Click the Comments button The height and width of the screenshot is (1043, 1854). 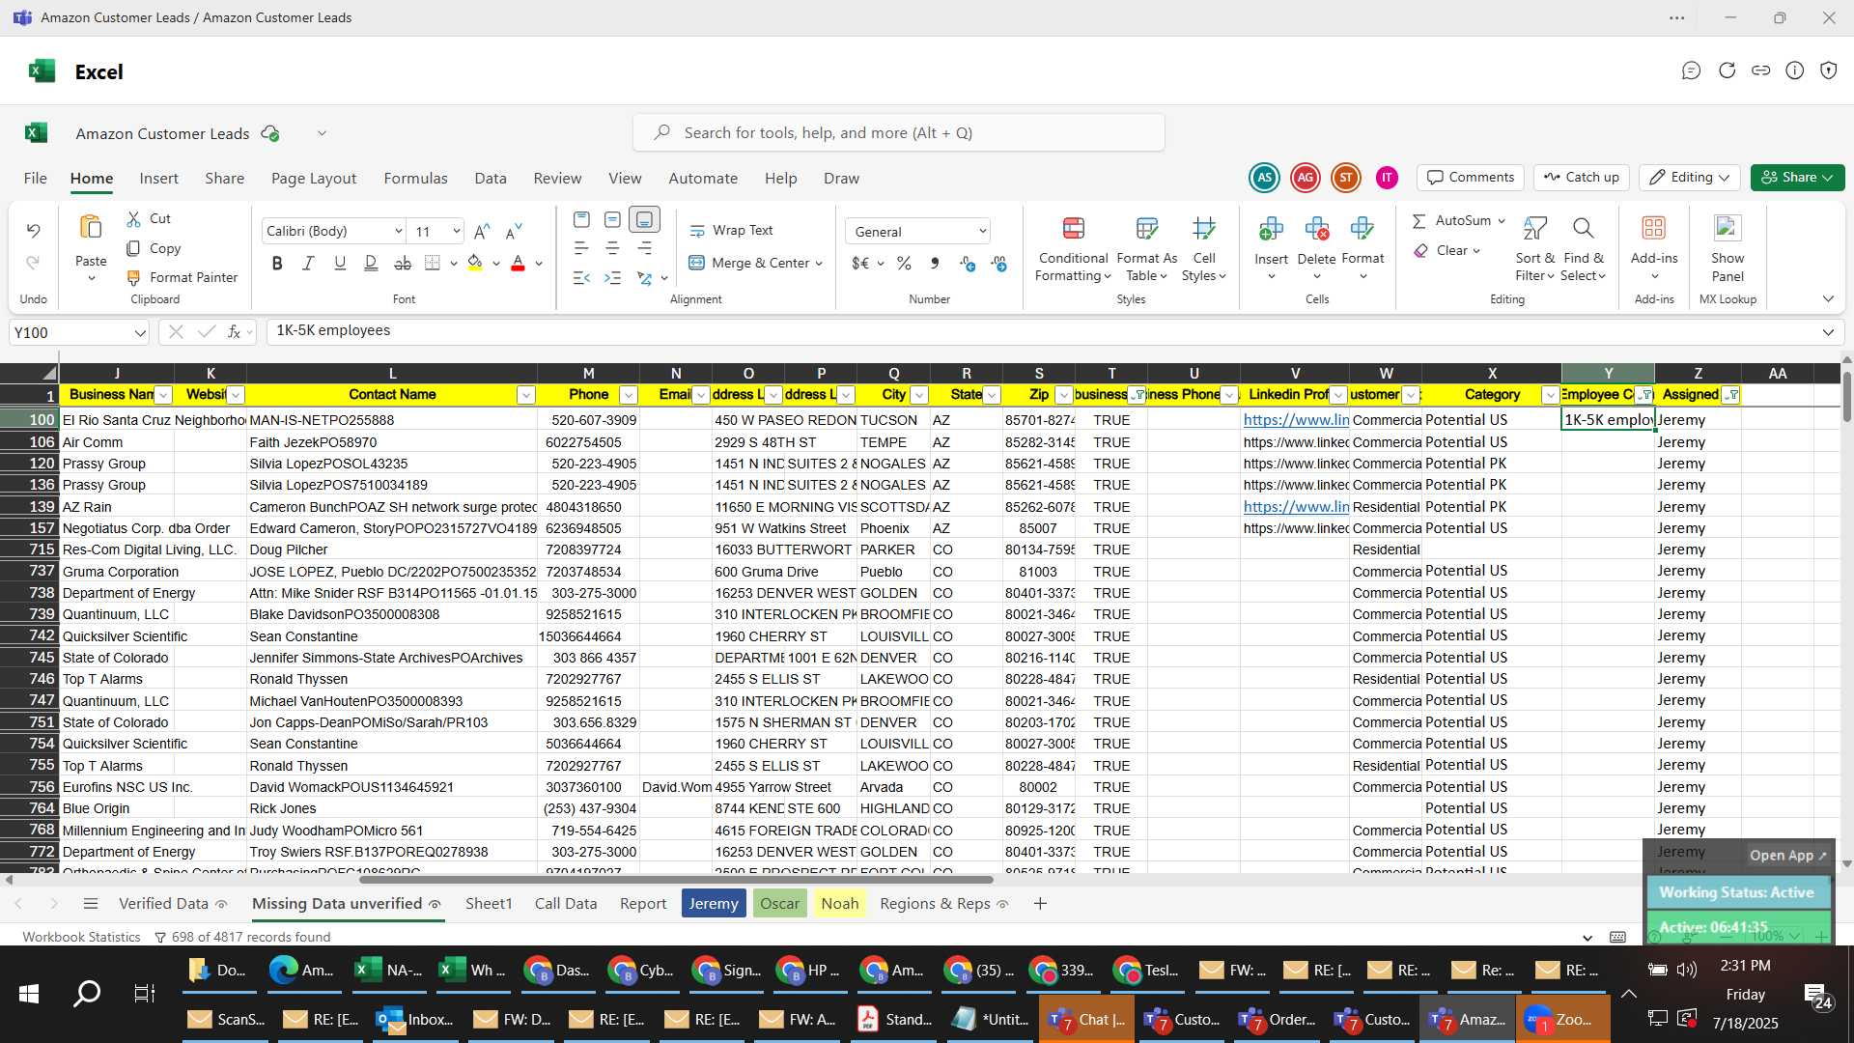(x=1471, y=178)
